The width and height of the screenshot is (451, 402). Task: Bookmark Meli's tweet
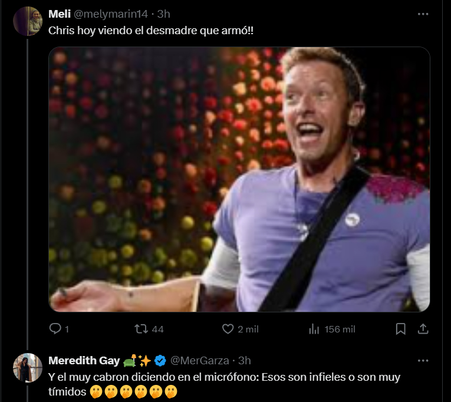coord(400,329)
